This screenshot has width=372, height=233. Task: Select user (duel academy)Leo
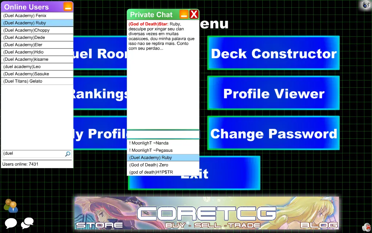point(37,67)
